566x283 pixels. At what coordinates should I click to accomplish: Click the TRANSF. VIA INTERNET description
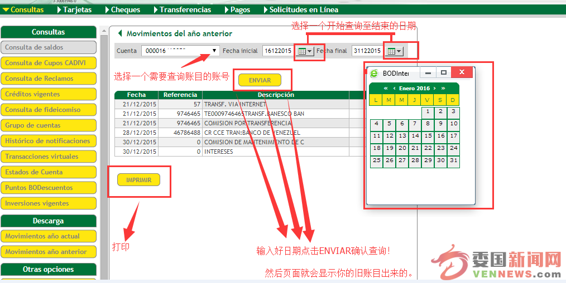click(236, 104)
